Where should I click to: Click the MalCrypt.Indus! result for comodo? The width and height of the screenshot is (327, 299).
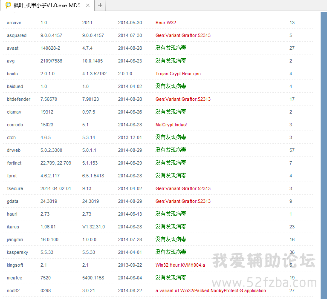(x=171, y=125)
